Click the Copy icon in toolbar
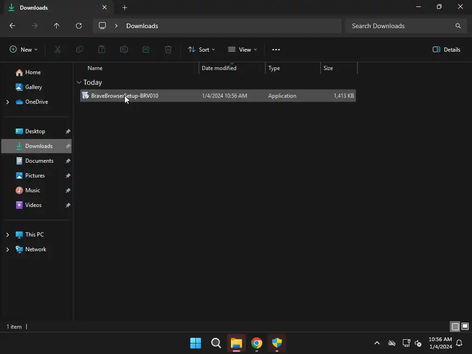The height and width of the screenshot is (354, 472). [x=79, y=49]
